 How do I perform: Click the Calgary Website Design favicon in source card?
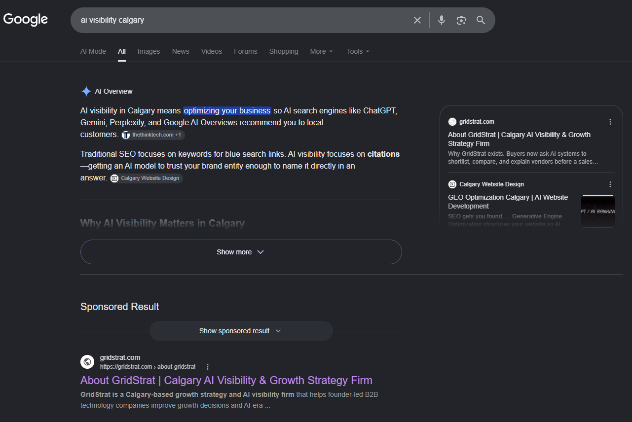click(452, 184)
